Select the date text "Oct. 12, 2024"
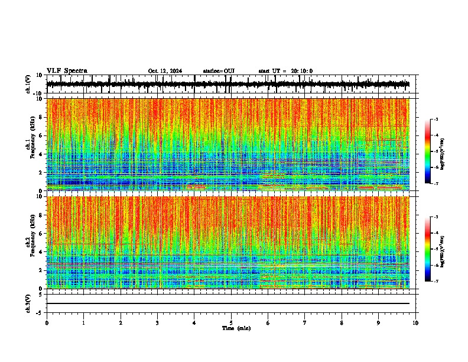The height and width of the screenshot is (362, 468). coord(165,71)
